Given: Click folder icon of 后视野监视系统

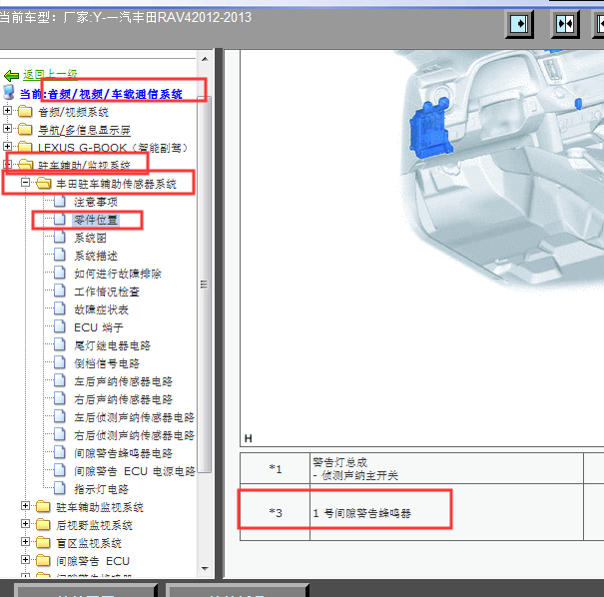Looking at the screenshot, I should (43, 524).
